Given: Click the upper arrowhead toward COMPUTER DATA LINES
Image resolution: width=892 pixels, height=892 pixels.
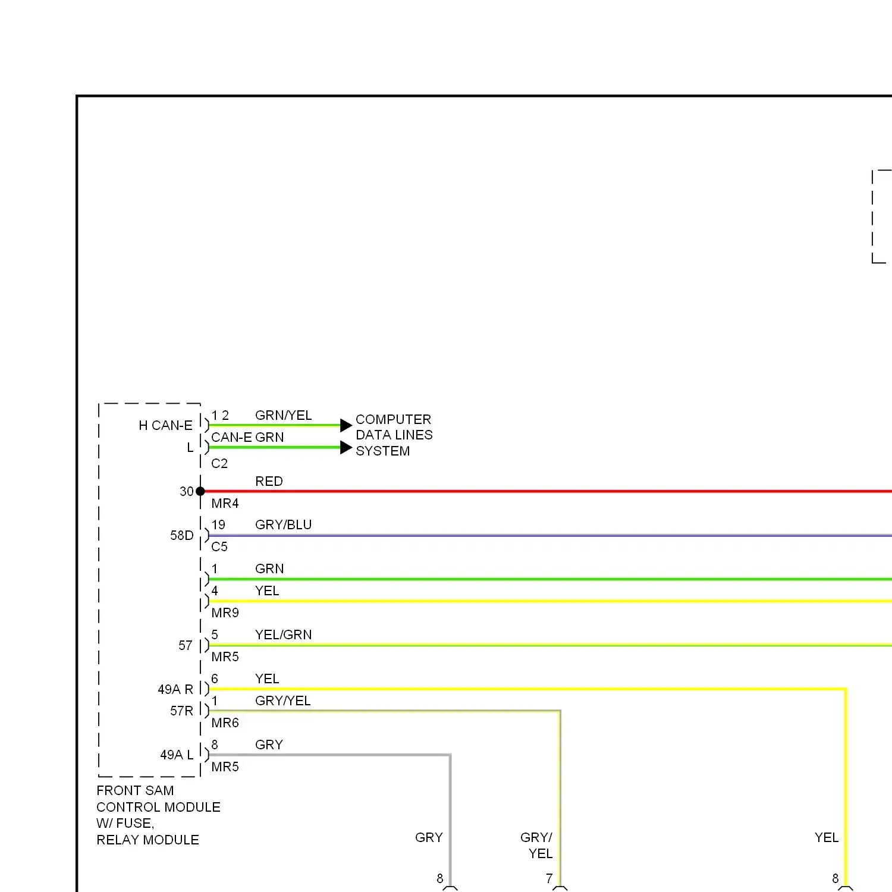Looking at the screenshot, I should click(346, 425).
